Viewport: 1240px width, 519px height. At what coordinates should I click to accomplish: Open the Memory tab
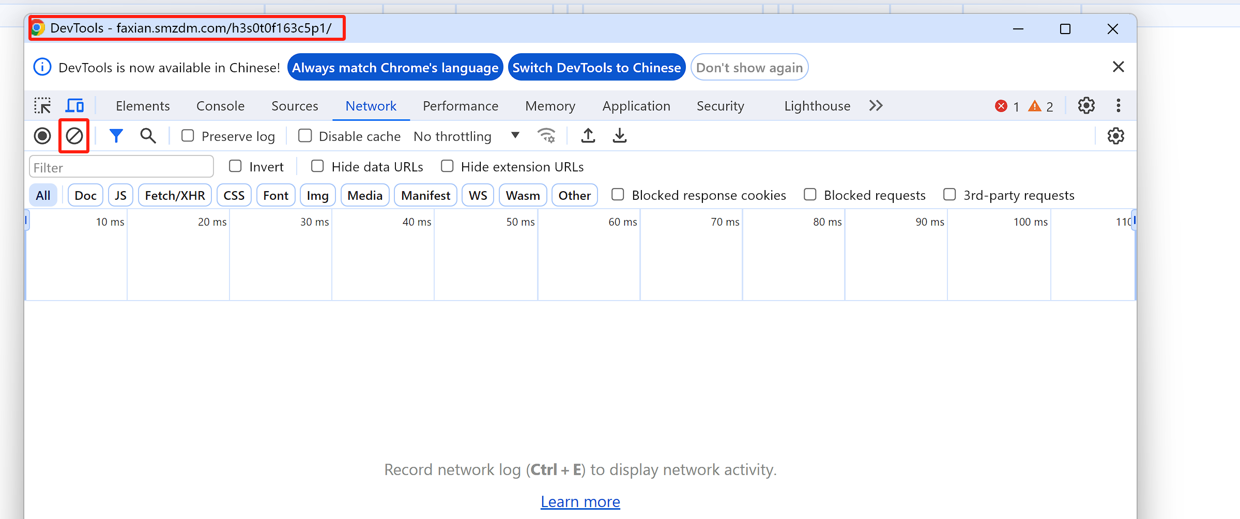coord(550,106)
